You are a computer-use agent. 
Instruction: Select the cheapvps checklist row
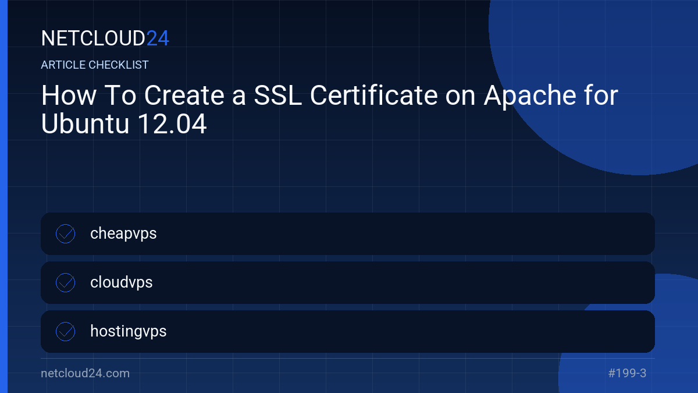(x=348, y=233)
